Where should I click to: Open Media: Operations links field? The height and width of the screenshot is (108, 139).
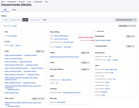pyautogui.click(x=12, y=93)
